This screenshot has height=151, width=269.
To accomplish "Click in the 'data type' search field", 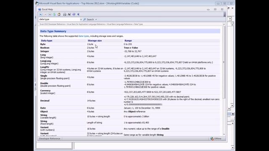I will (x=59, y=19).
